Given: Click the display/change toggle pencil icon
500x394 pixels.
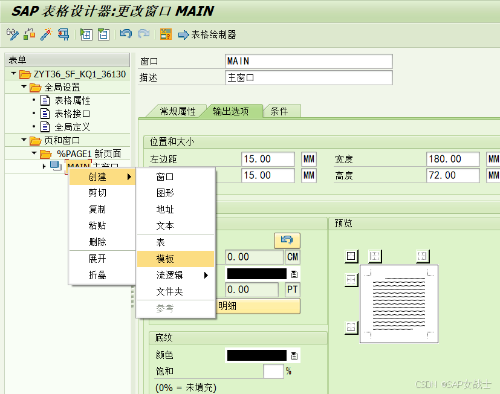Looking at the screenshot, I should [x=12, y=34].
